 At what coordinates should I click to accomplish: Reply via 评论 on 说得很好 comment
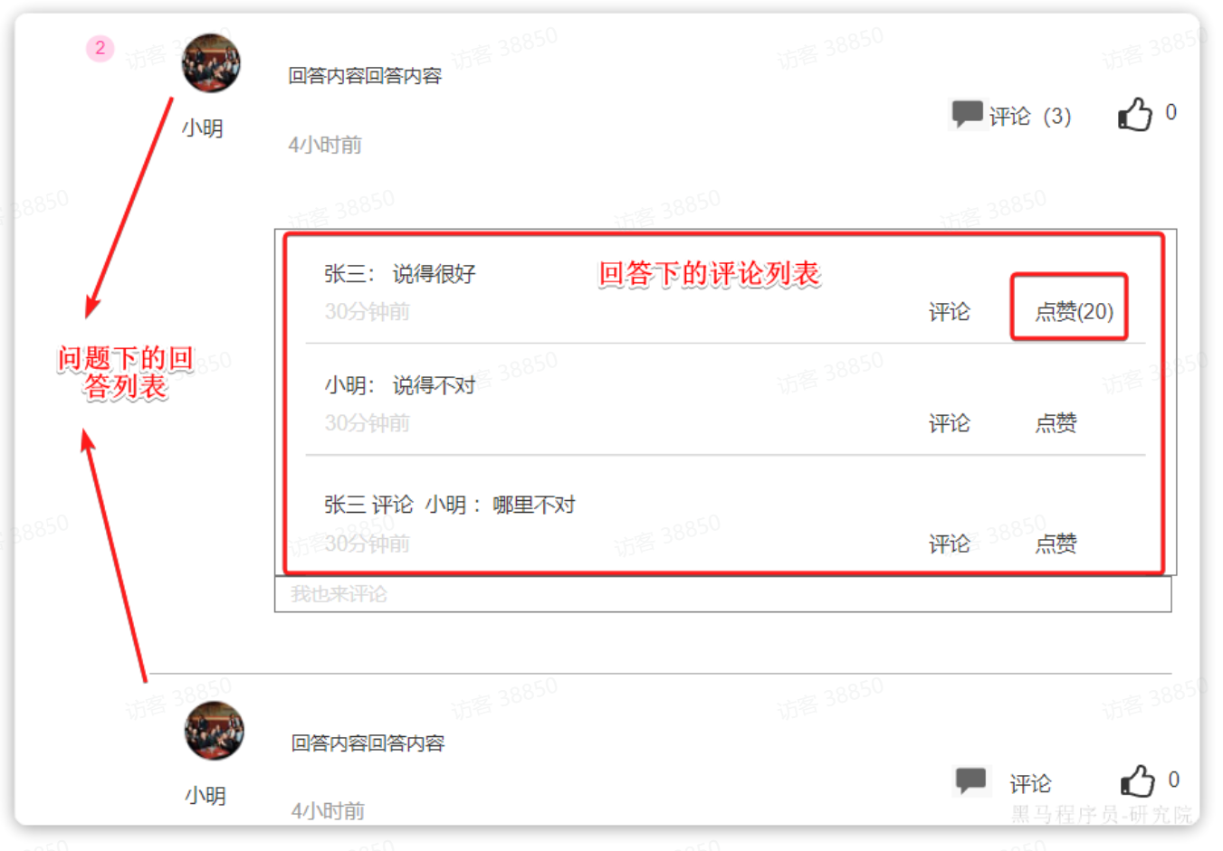(x=949, y=312)
